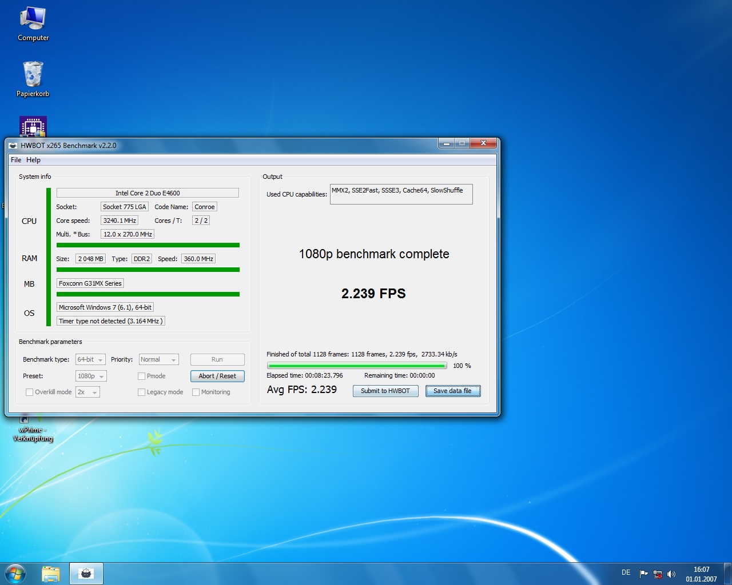Click the Elapsed time 00:08:23.796 text
Screen dimensions: 732x585
pos(305,375)
